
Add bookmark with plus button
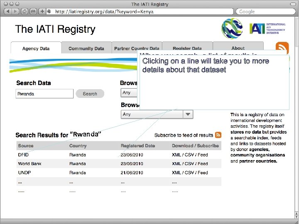[x=42, y=12]
